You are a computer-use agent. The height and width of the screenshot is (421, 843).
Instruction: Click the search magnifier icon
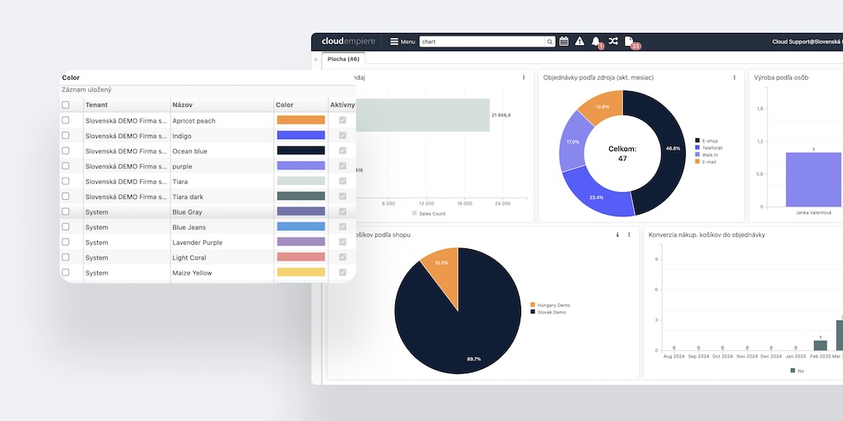click(x=550, y=41)
